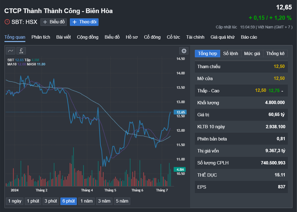Select the Thống kê panel tab

[275, 54]
